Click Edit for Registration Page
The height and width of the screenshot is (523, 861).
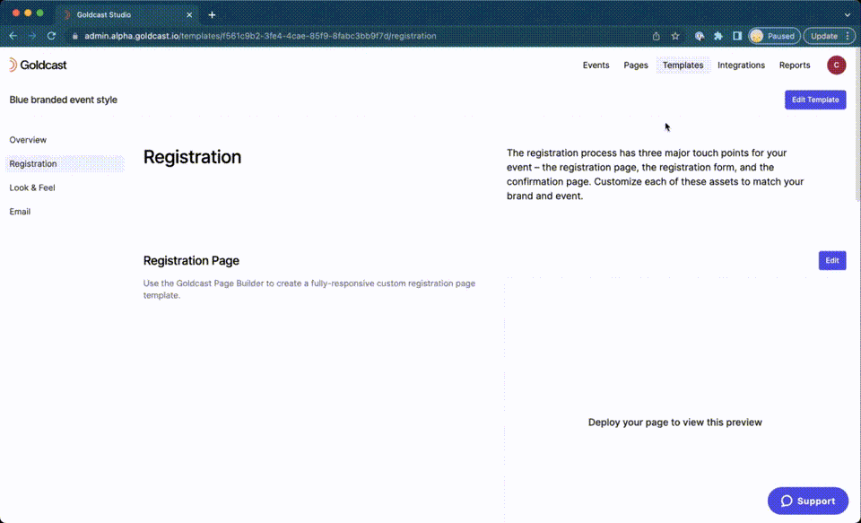pyautogui.click(x=832, y=260)
